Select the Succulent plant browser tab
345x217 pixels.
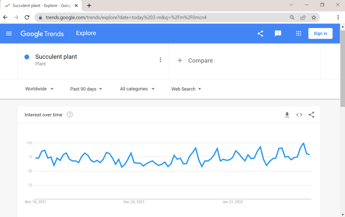(41, 5)
